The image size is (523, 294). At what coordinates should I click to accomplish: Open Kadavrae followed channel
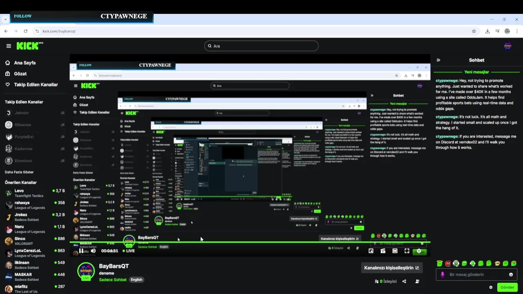point(35,149)
